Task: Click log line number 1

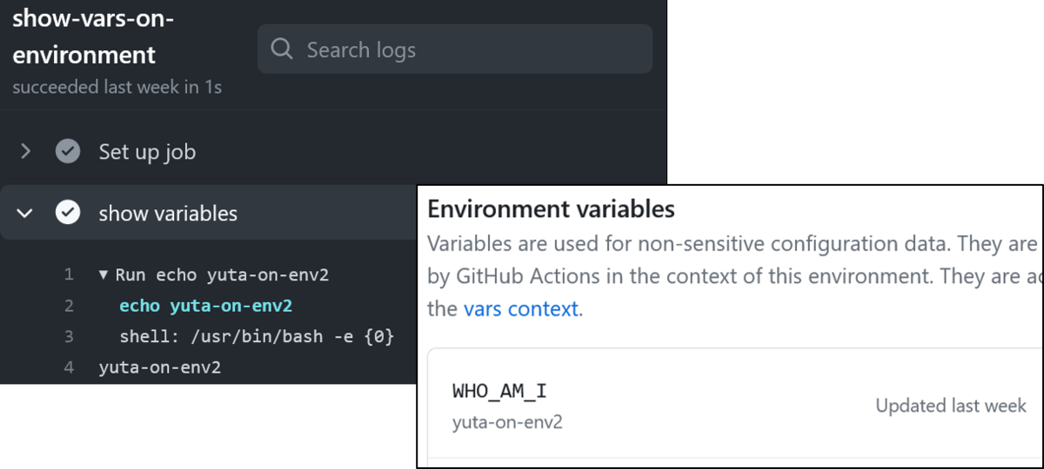Action: (69, 275)
